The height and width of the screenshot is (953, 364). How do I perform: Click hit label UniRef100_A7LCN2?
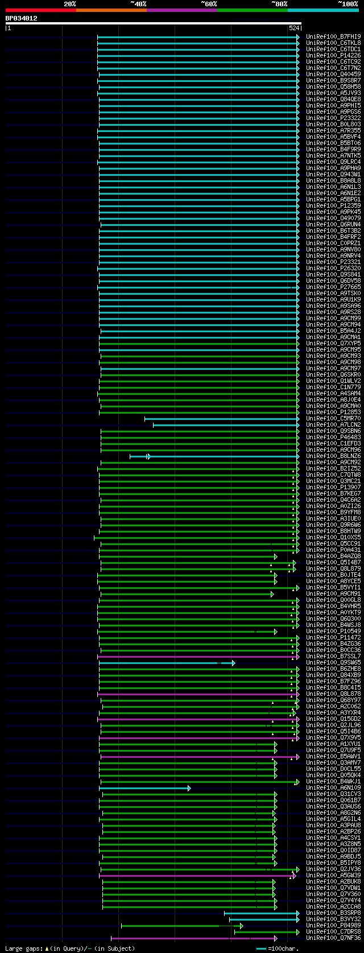click(x=333, y=424)
